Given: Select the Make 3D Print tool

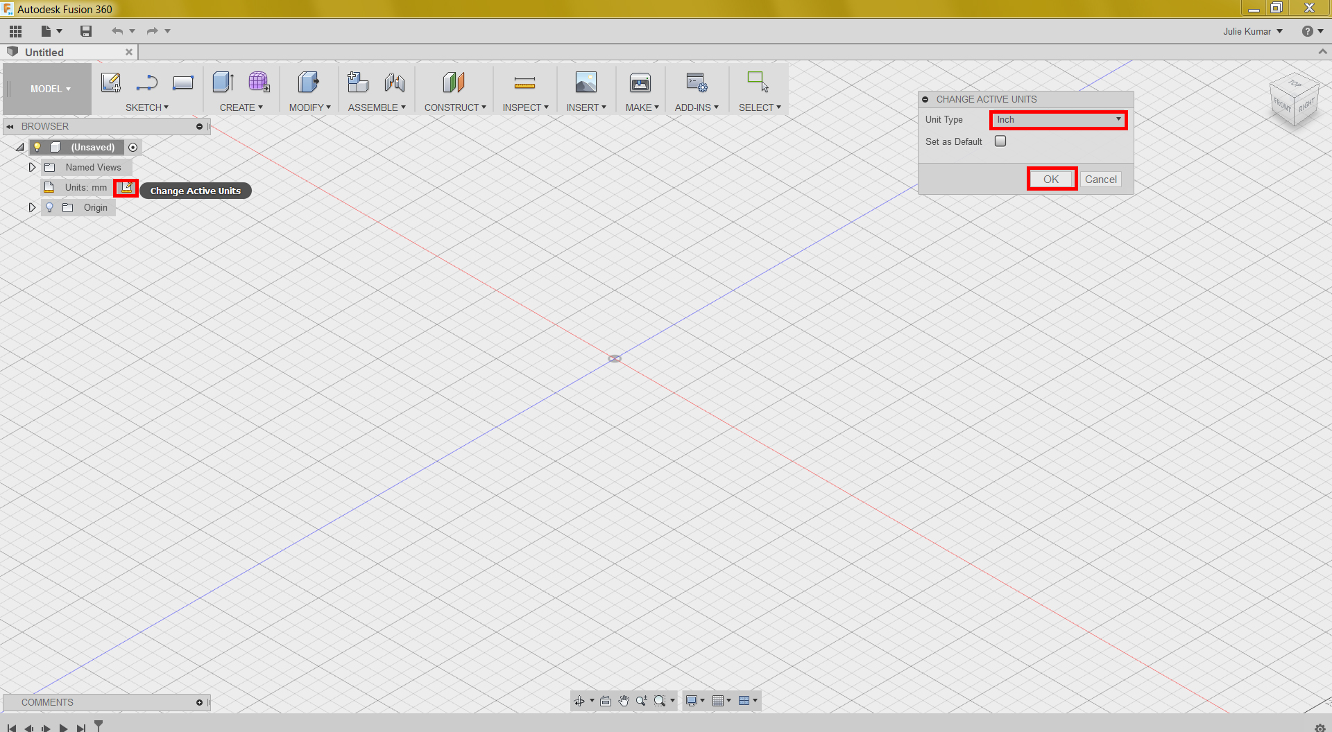Looking at the screenshot, I should click(640, 82).
